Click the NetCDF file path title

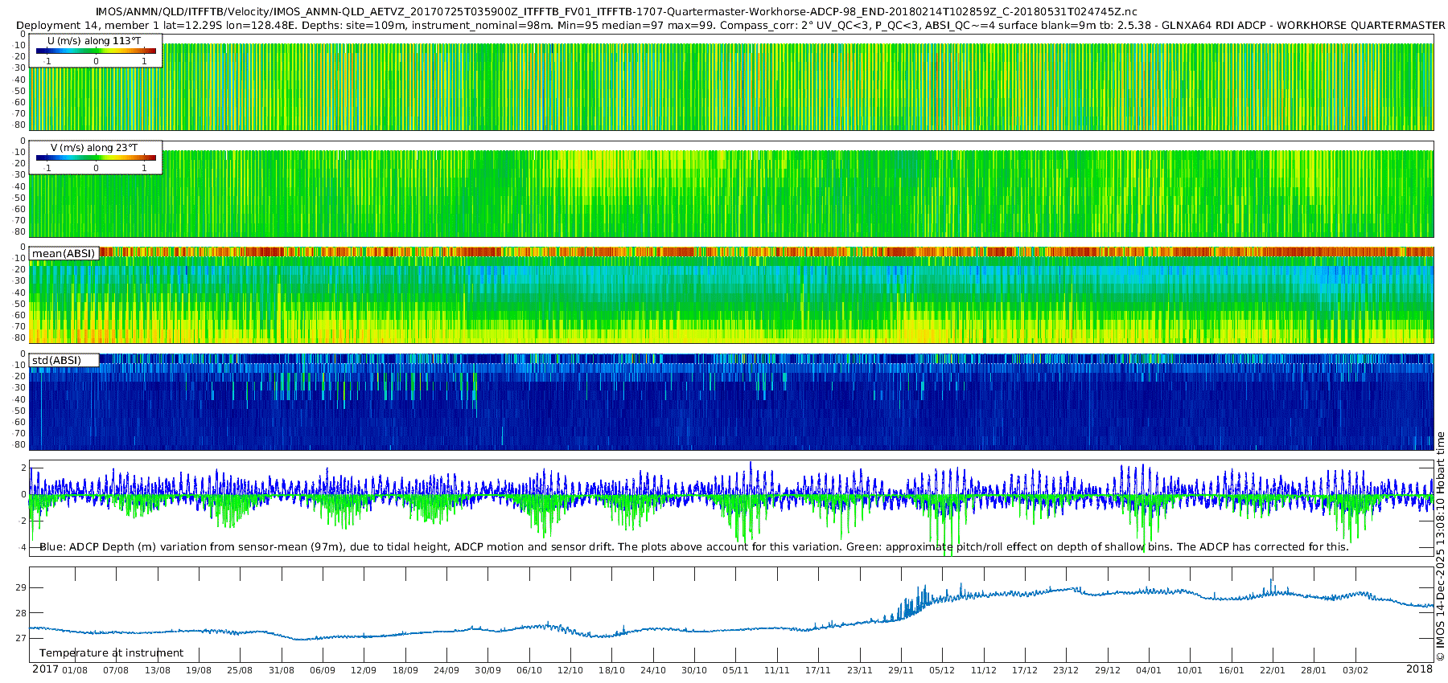pos(616,11)
